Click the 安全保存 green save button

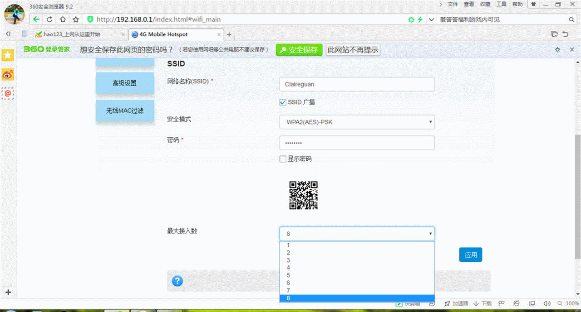299,50
